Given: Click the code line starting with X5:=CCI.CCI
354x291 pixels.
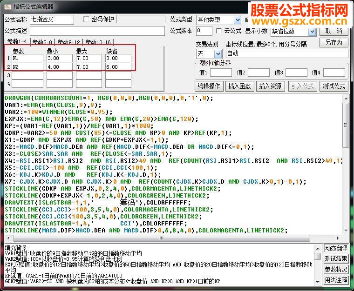Looking at the screenshot, I should point(81,168).
